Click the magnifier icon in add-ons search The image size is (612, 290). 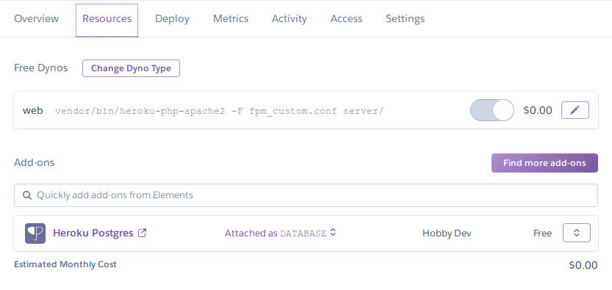27,195
